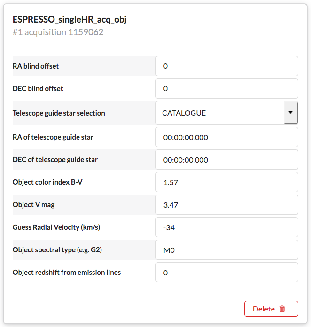311x327 pixels.
Task: Select the Guess Radial Velocity input field
Action: 226,227
